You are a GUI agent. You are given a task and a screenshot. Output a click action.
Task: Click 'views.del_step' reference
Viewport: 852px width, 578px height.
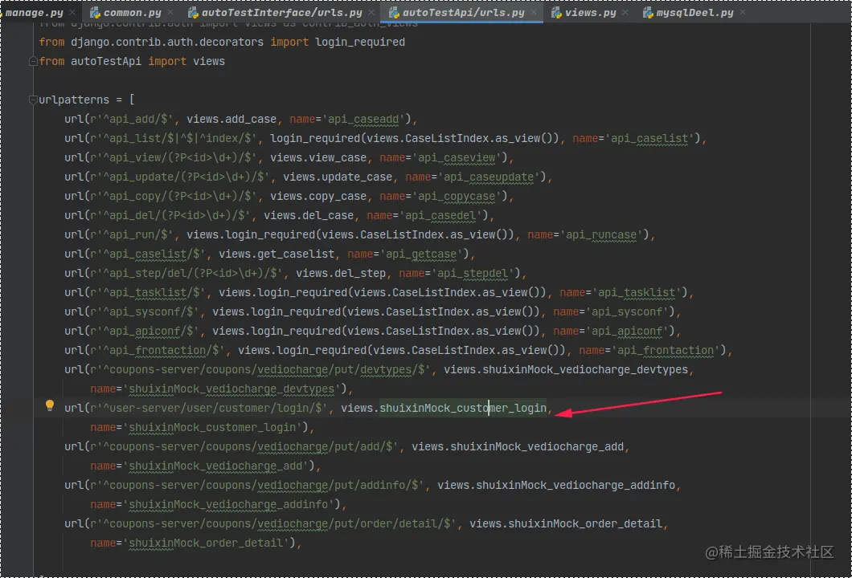(x=341, y=273)
